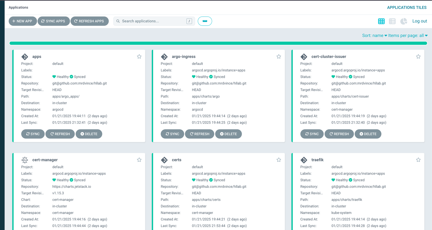
Task: Click the green health status bar
Action: (218, 43)
